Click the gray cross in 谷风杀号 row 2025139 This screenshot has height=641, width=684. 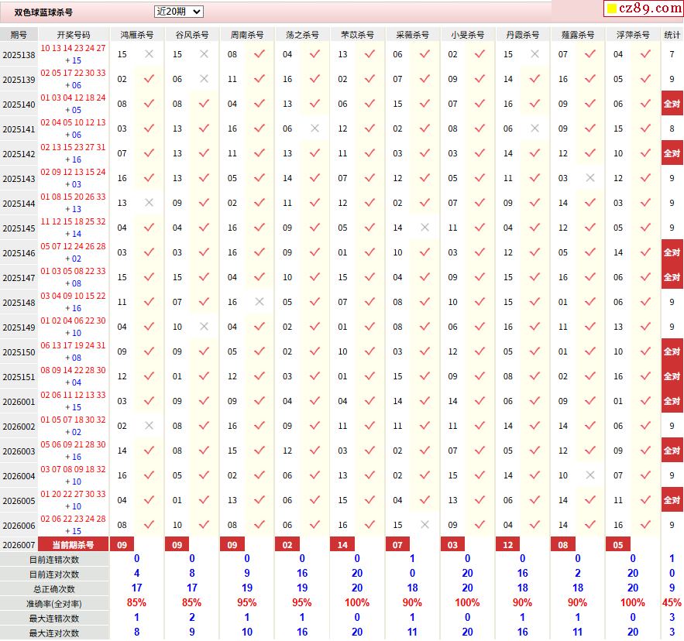pos(204,79)
